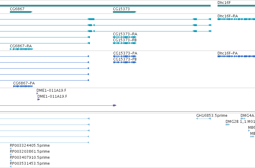
Task: Select the small arrow glyph under DMG2B.1_1.M01
Action: [x=228, y=125]
